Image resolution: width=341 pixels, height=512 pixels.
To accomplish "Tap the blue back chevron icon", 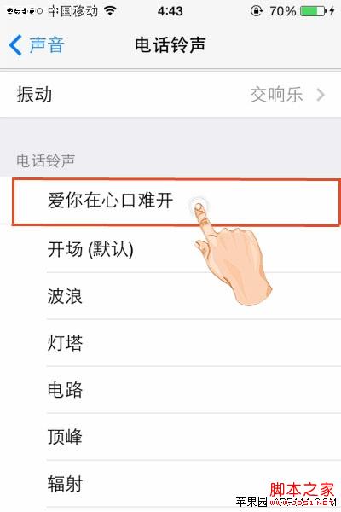I will (x=15, y=45).
